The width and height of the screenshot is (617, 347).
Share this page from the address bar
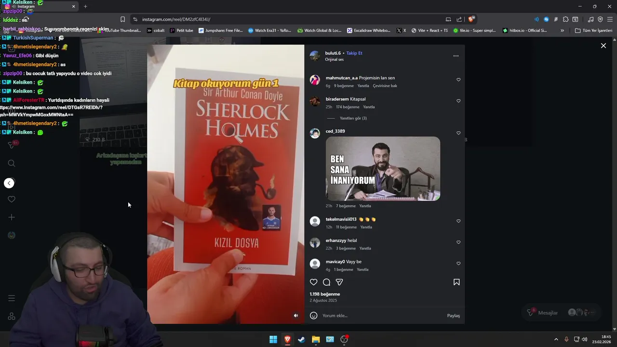459,19
